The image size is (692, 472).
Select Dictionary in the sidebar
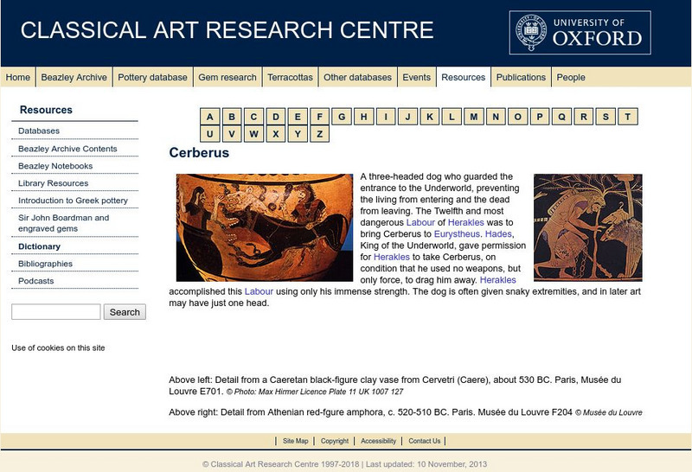[x=39, y=246]
